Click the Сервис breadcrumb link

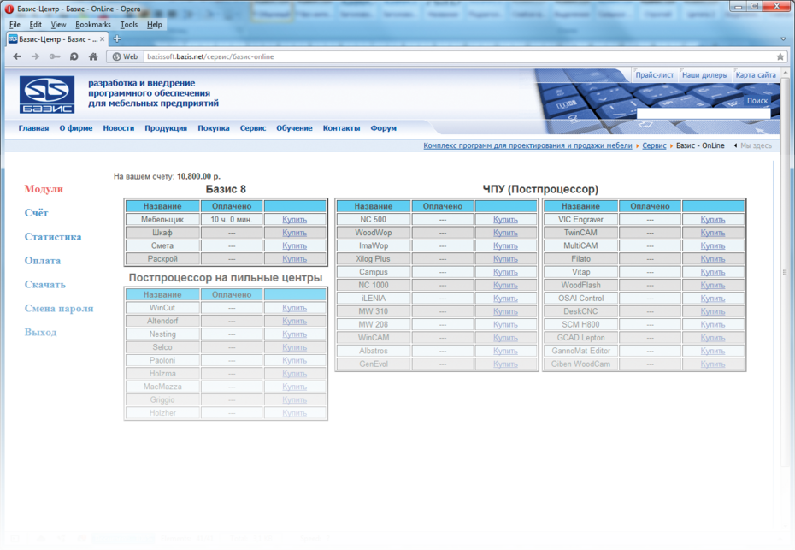point(654,145)
